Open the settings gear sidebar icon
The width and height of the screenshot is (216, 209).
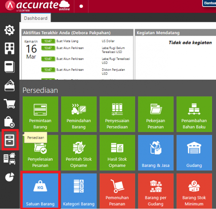9,30
